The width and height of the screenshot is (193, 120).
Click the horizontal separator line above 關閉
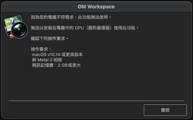pyautogui.click(x=96, y=101)
